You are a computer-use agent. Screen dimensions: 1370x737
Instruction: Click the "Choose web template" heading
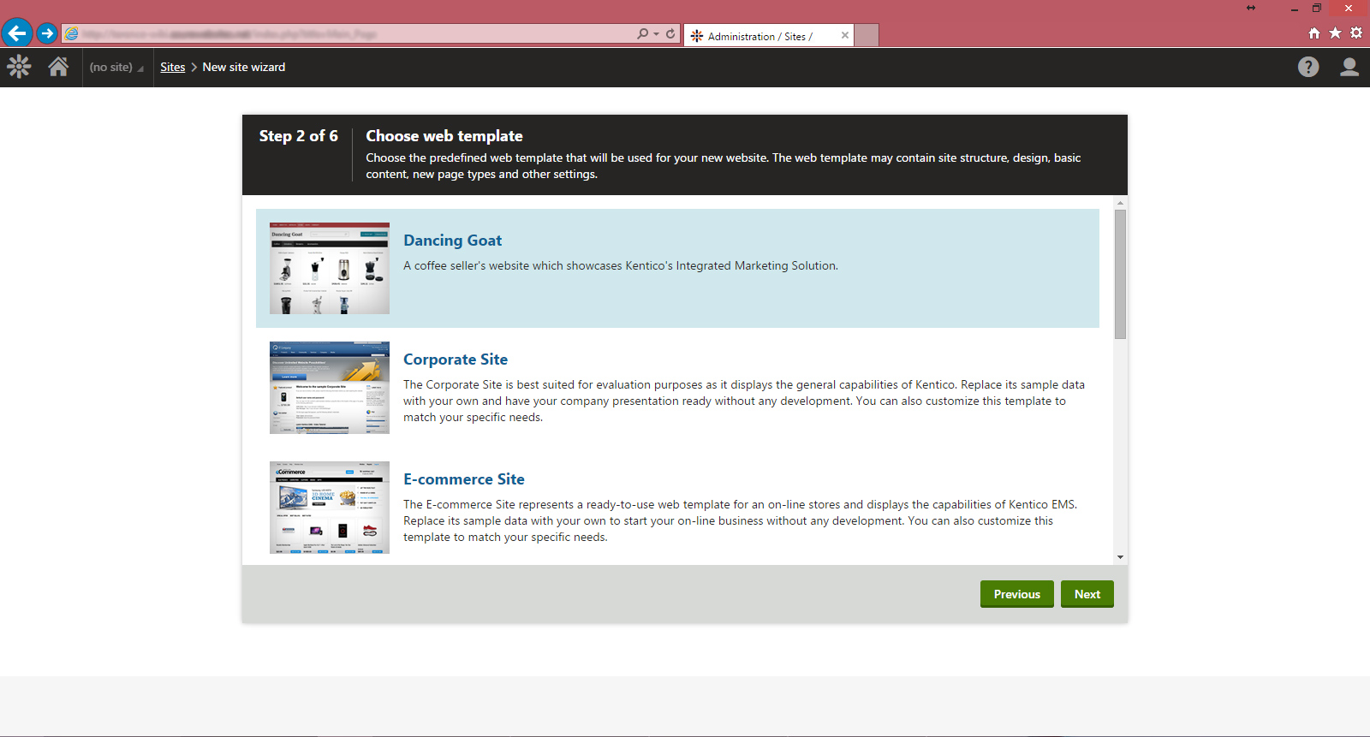pyautogui.click(x=444, y=136)
